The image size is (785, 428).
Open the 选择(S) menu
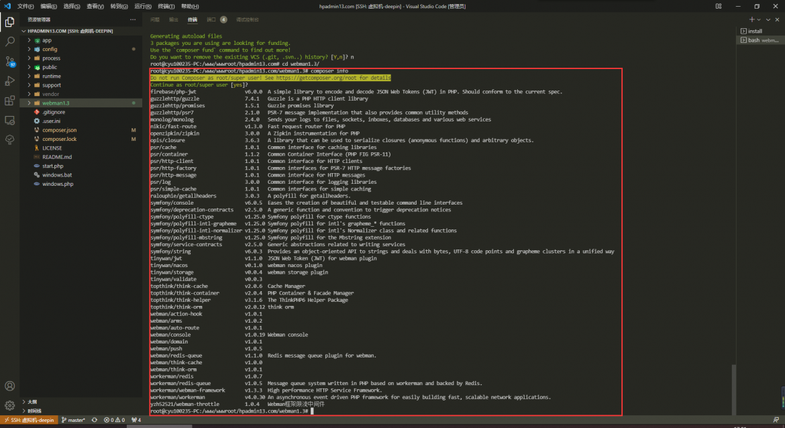[72, 7]
